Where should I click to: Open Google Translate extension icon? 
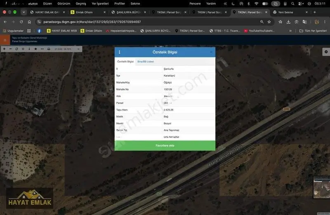point(304,22)
